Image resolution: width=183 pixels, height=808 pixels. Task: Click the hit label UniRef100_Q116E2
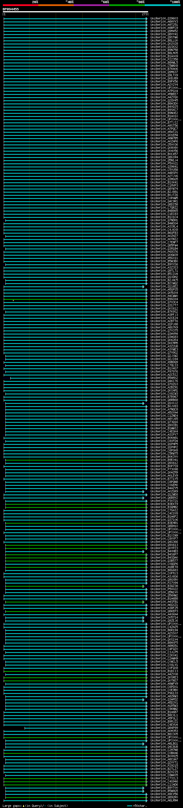164,287
